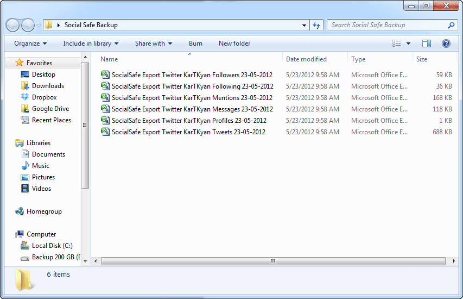
Task: Select the KarTKyan Tweets export file
Action: tap(188, 132)
